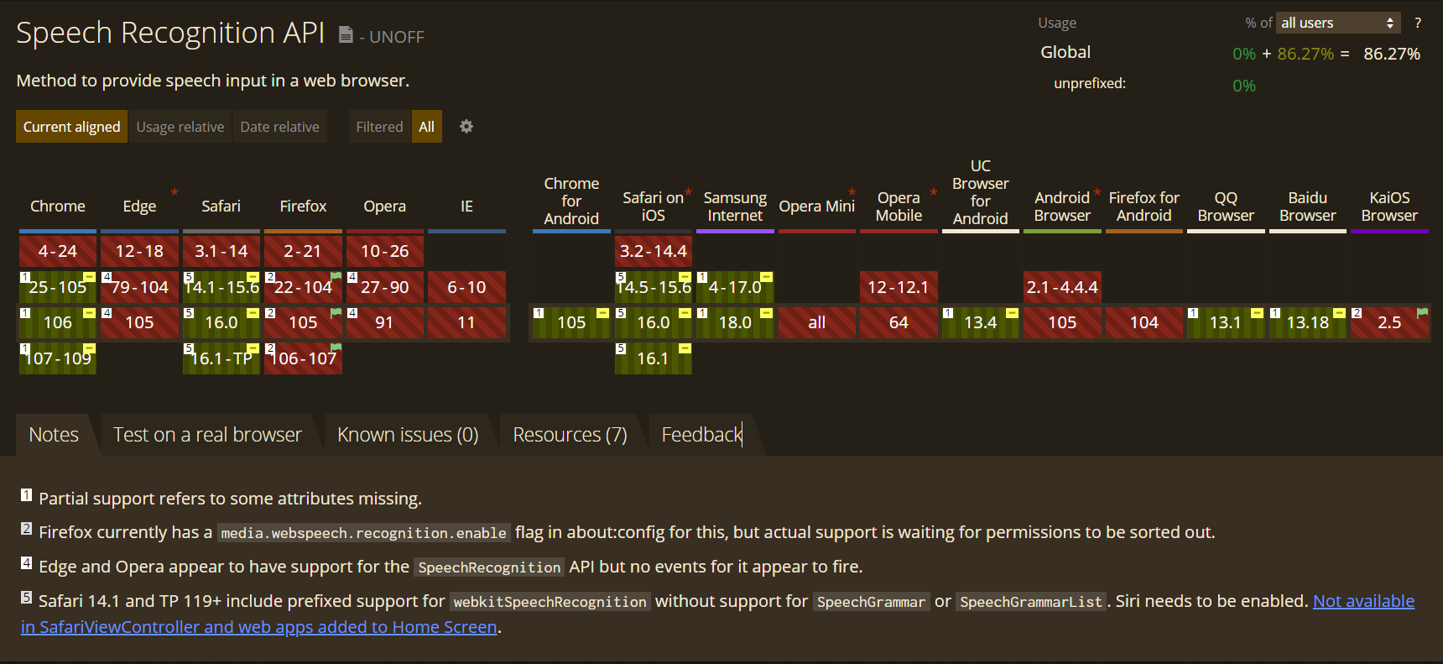Click the Safari on iOS 14.5-15.6 cell
The image size is (1443, 664).
(x=654, y=287)
